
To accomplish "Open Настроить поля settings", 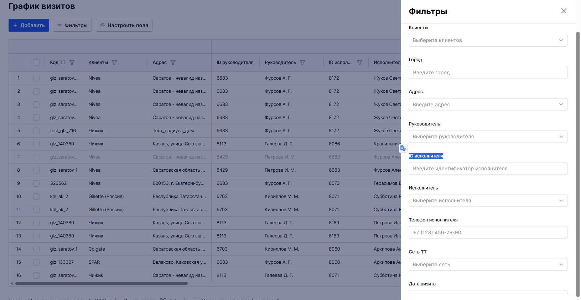I will pos(124,25).
